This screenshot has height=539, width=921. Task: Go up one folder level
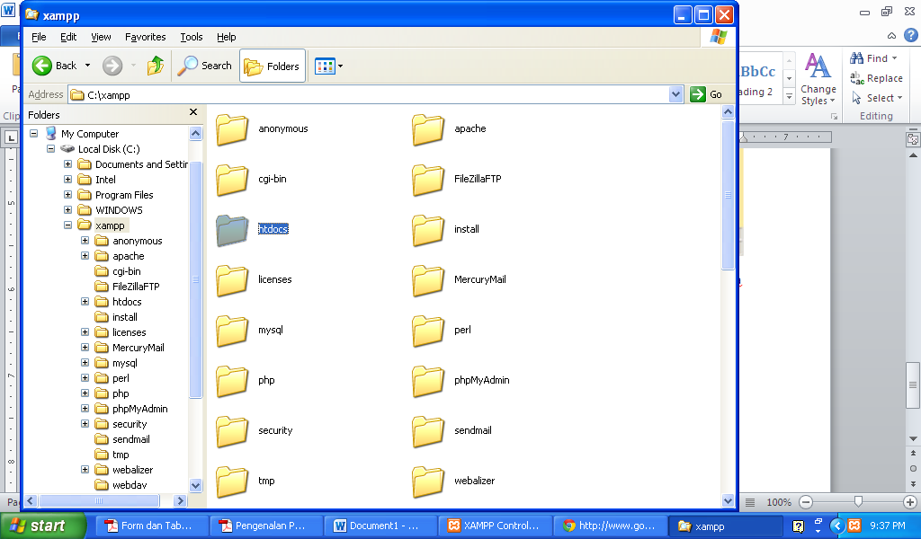click(156, 65)
